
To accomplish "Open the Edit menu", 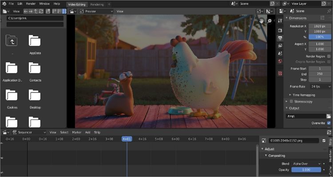I will 20,4.
